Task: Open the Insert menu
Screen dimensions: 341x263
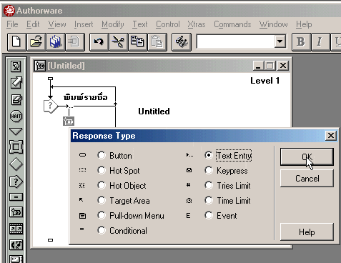Action: pos(84,24)
